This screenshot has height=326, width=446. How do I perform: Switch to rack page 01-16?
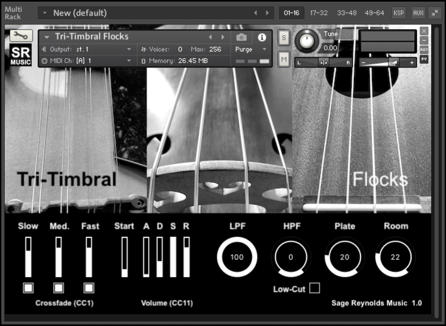click(291, 13)
